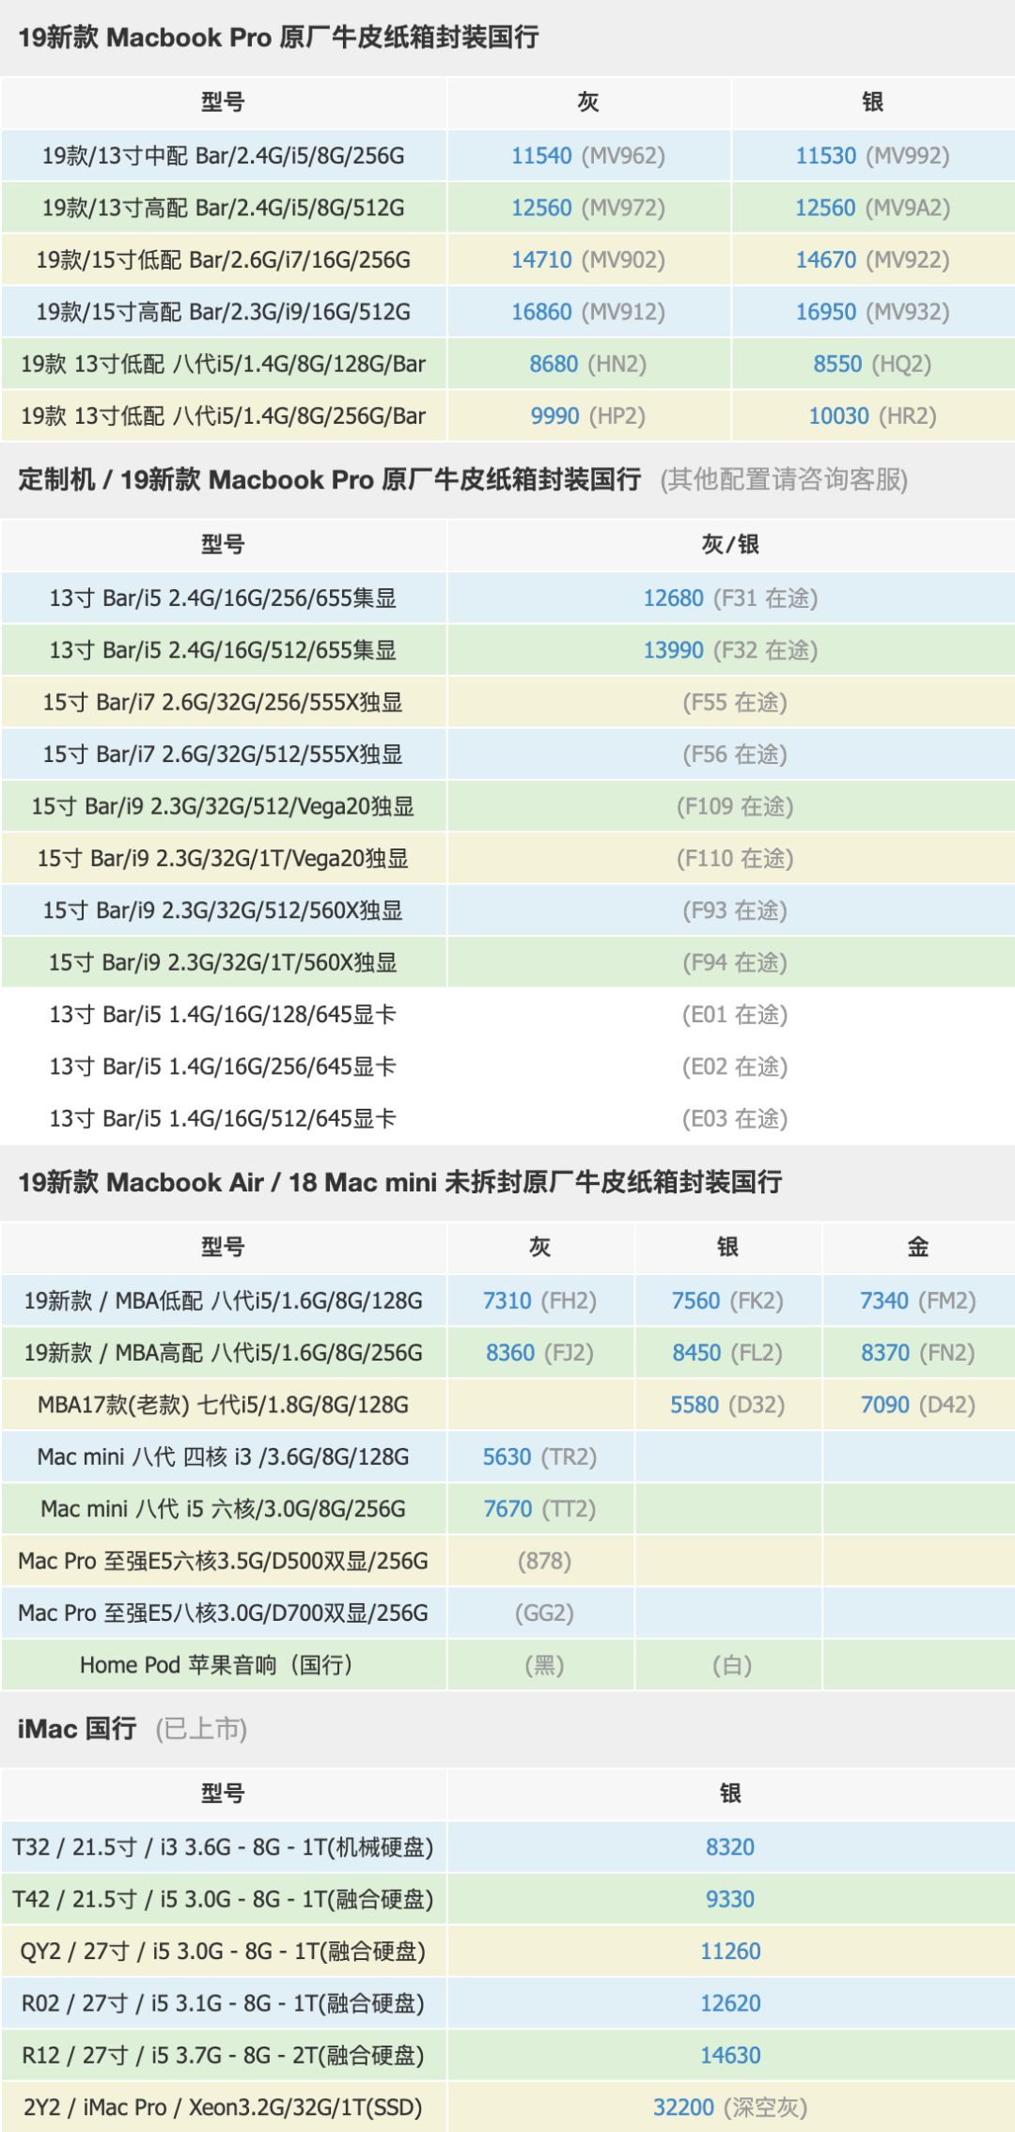Click the iMac price 8320
The image size is (1015, 2132).
coord(730,1847)
